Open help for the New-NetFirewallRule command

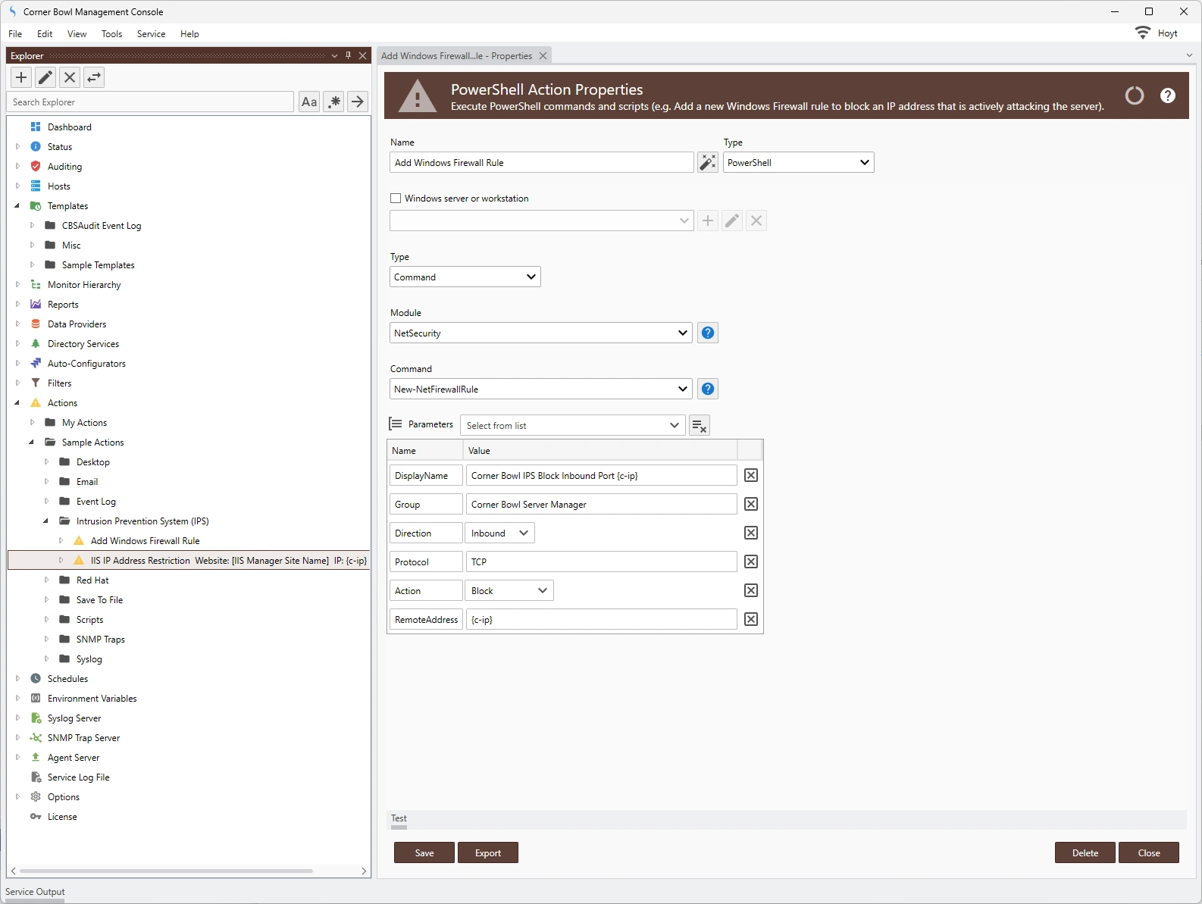708,389
